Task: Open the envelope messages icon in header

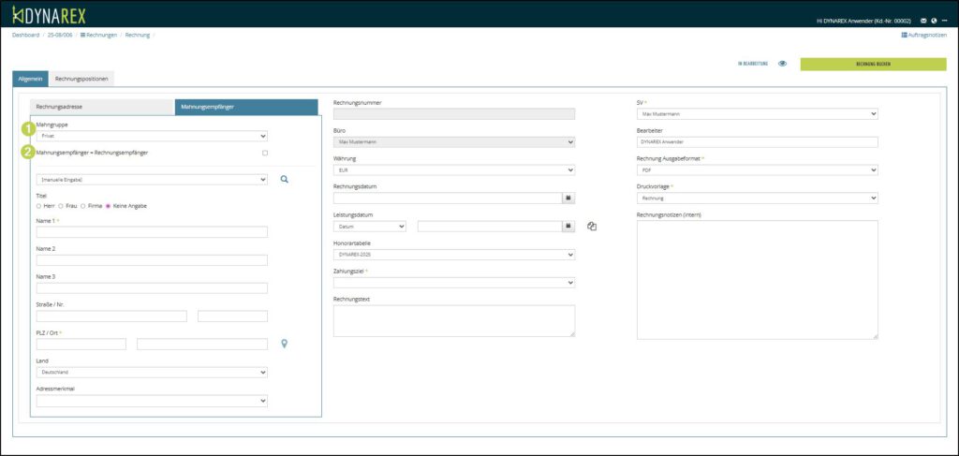Action: [924, 20]
